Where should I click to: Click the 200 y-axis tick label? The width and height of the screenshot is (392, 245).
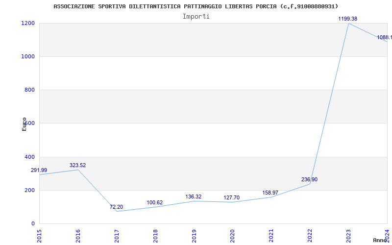29,190
